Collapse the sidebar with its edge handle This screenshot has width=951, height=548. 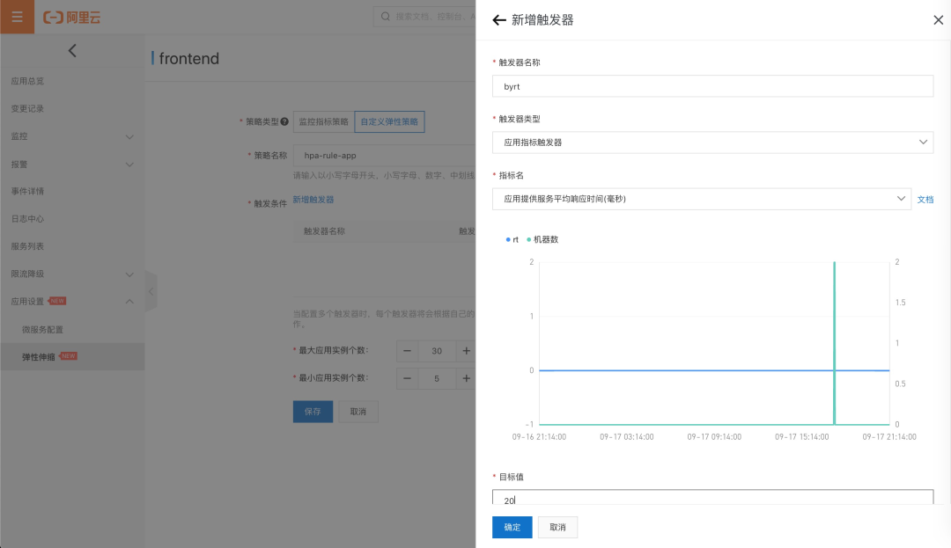coord(151,291)
